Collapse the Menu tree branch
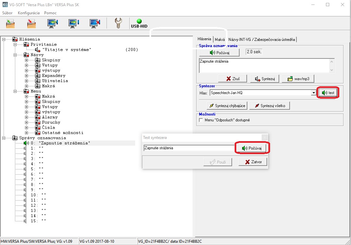351x245 pixels. [x=15, y=91]
